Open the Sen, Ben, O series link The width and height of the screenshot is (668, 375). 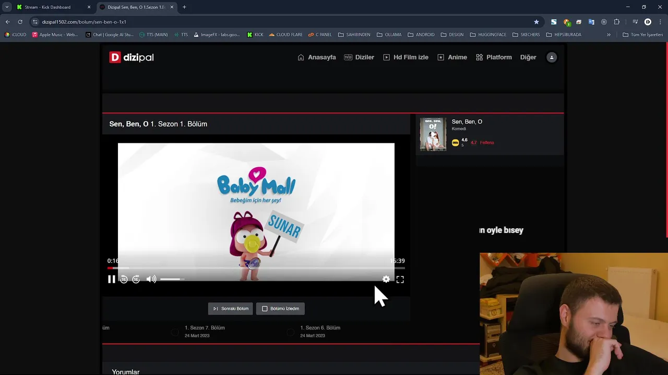point(467,122)
